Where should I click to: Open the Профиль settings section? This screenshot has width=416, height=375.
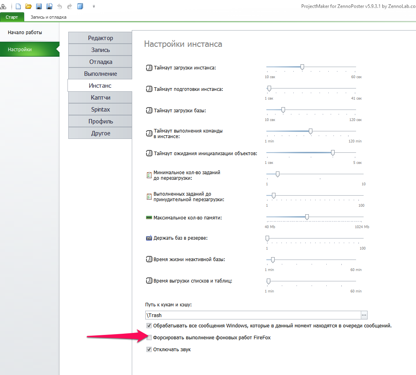(x=100, y=121)
